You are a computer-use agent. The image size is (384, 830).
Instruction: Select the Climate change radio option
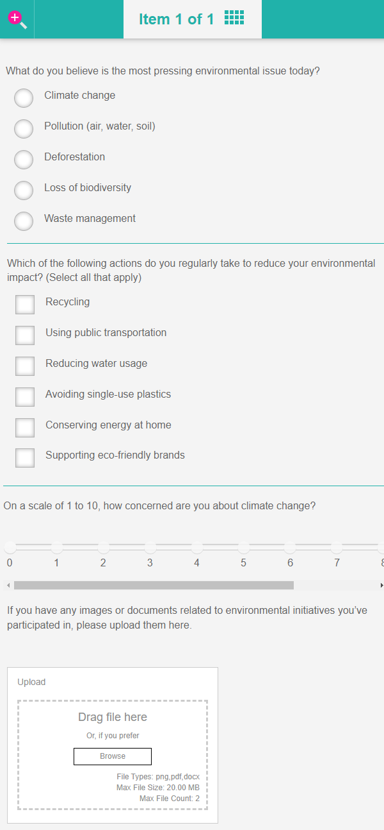24,98
